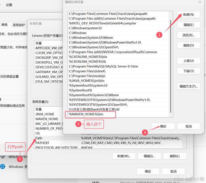The width and height of the screenshot is (206, 183).
Task: Move entry up with 上移(U)
Action: click(x=189, y=61)
